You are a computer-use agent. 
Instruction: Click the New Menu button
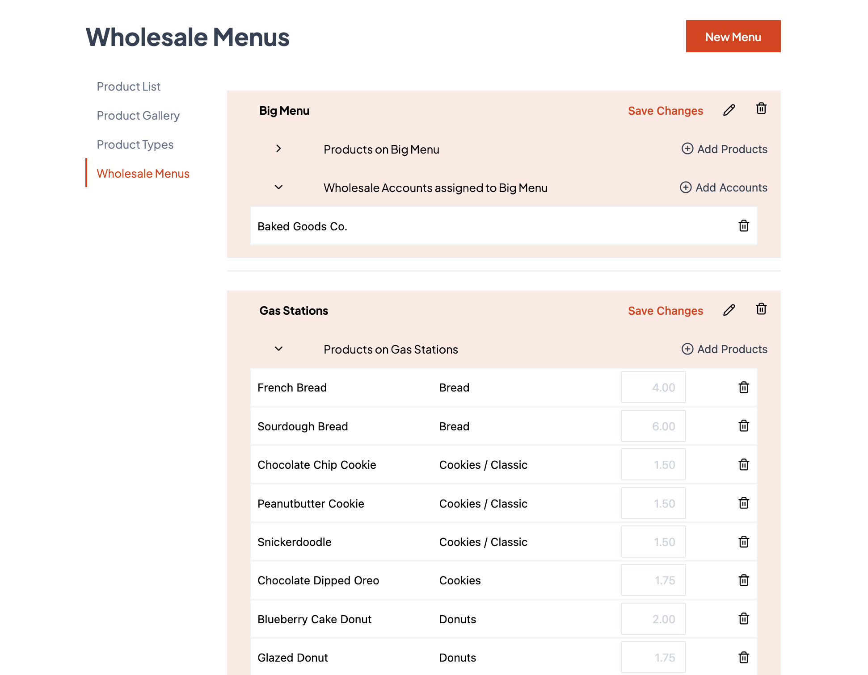coord(733,37)
